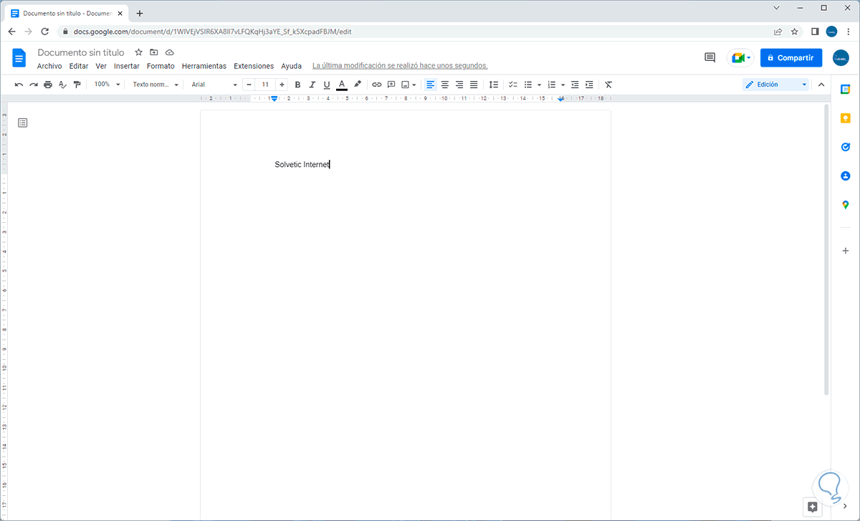Insert a bulleted list

click(x=529, y=85)
